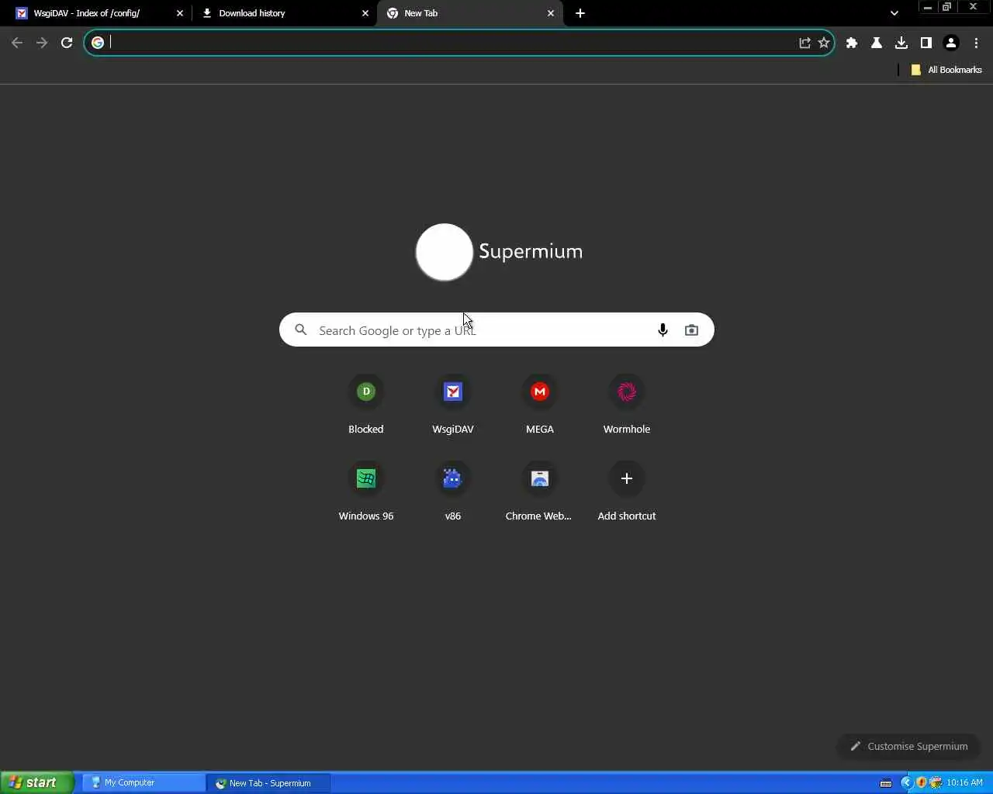Share this page icon in omnibox
Screen dimensions: 993x794
click(804, 43)
